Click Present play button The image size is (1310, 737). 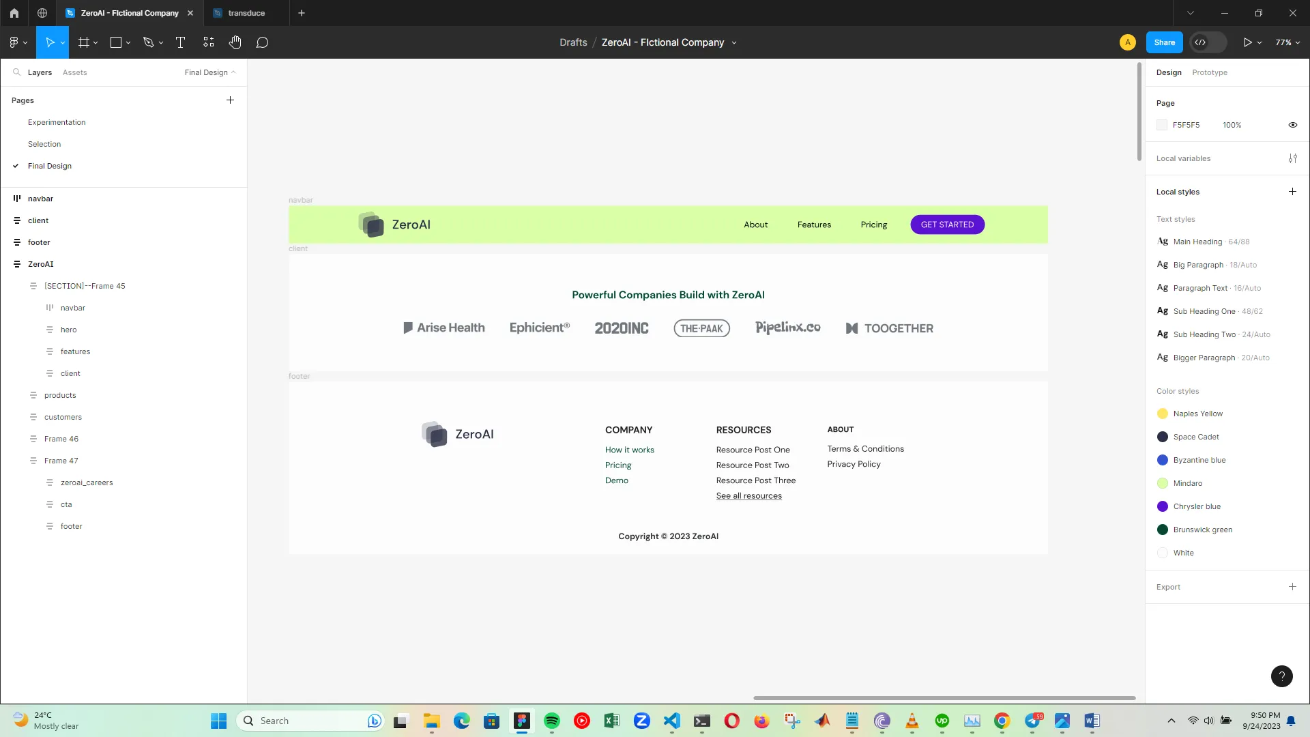pos(1247,42)
